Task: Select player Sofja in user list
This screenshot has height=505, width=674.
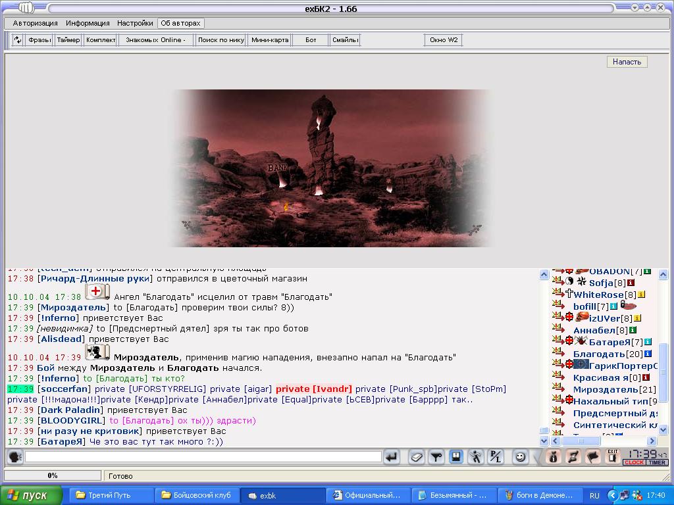Action: [601, 283]
